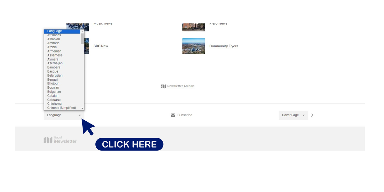
Task: Select Aymara language option
Action: click(x=62, y=60)
